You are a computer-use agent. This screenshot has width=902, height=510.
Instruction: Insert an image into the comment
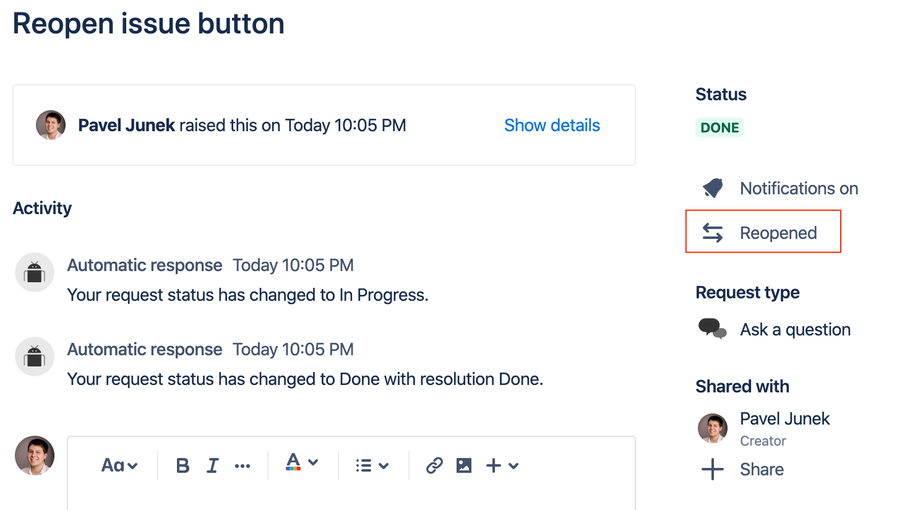(464, 465)
